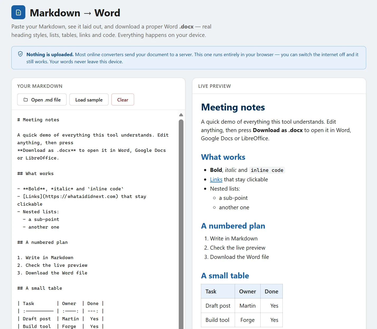Viewport: 377px width, 329px height.
Task: Click the bold 'Nothing is uploaded.' text
Action: click(x=50, y=55)
